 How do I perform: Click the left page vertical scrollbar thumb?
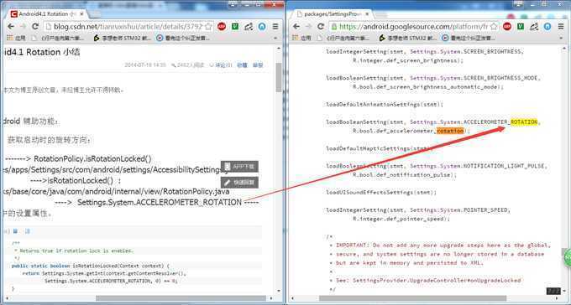coord(279,77)
